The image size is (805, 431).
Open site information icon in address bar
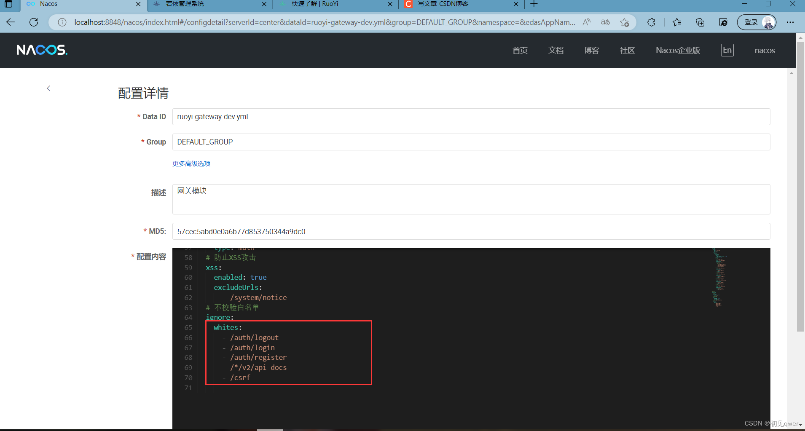(62, 22)
